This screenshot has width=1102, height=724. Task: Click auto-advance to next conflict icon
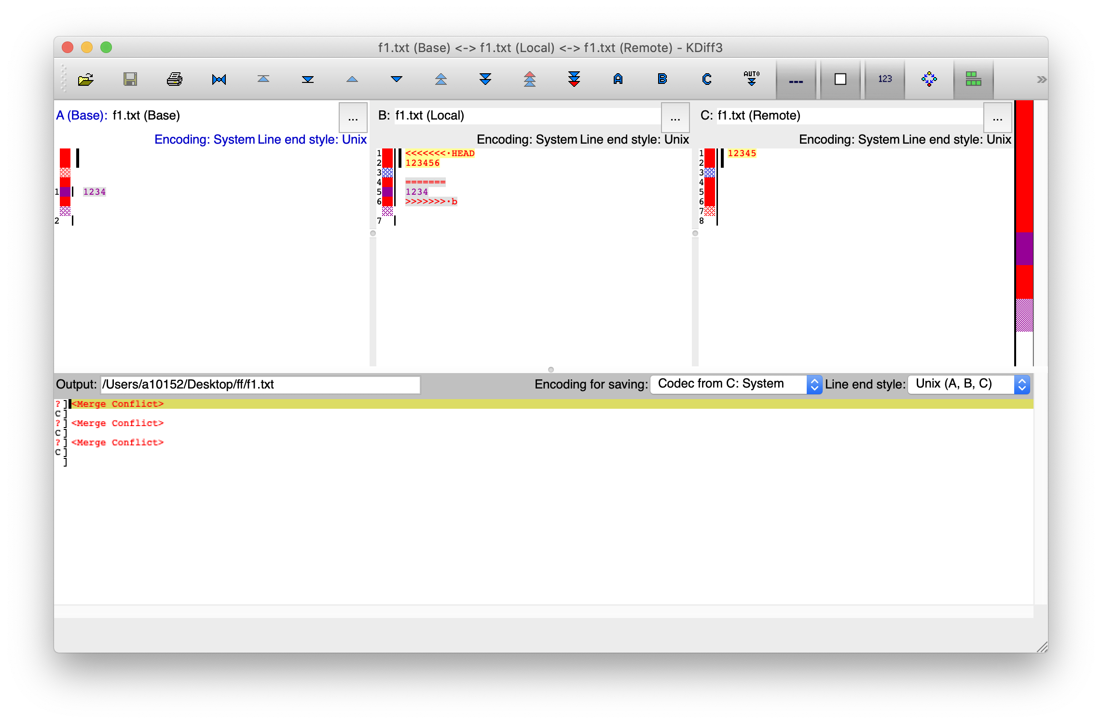coord(751,80)
